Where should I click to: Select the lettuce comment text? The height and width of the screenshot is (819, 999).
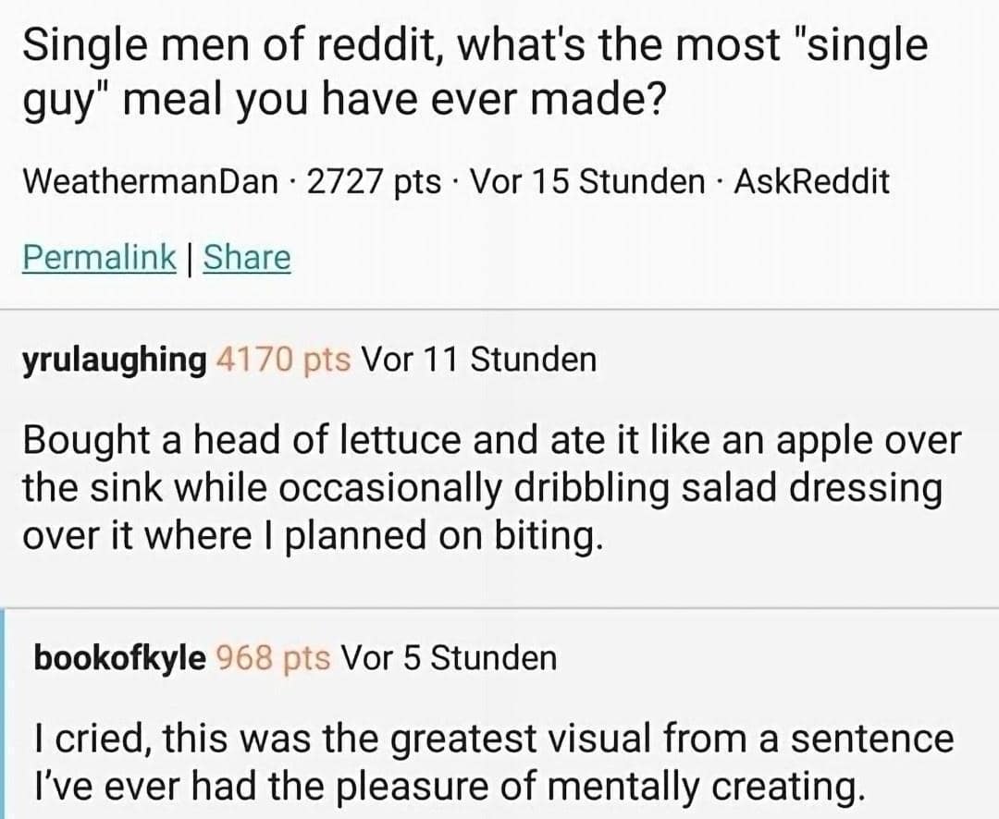pyautogui.click(x=490, y=488)
